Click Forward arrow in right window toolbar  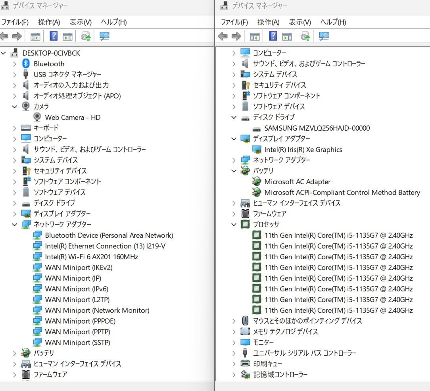(236, 36)
